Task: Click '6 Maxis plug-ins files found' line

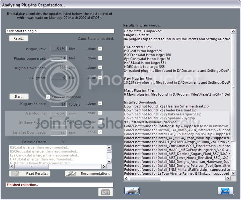Action: 177,94
